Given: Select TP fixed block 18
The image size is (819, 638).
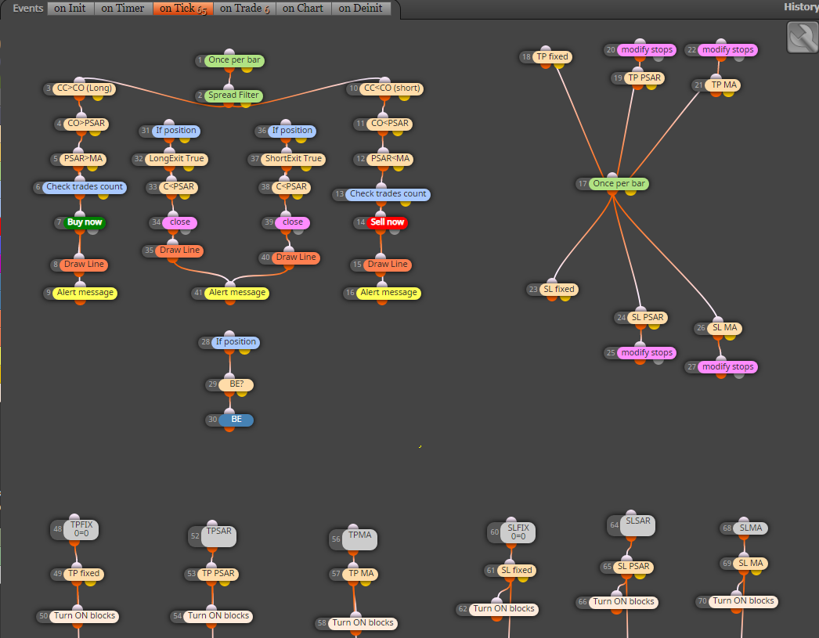Looking at the screenshot, I should [552, 57].
